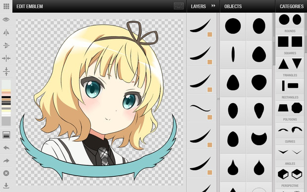Undo the last action
Viewport: 307px width, 192px height.
(6, 148)
